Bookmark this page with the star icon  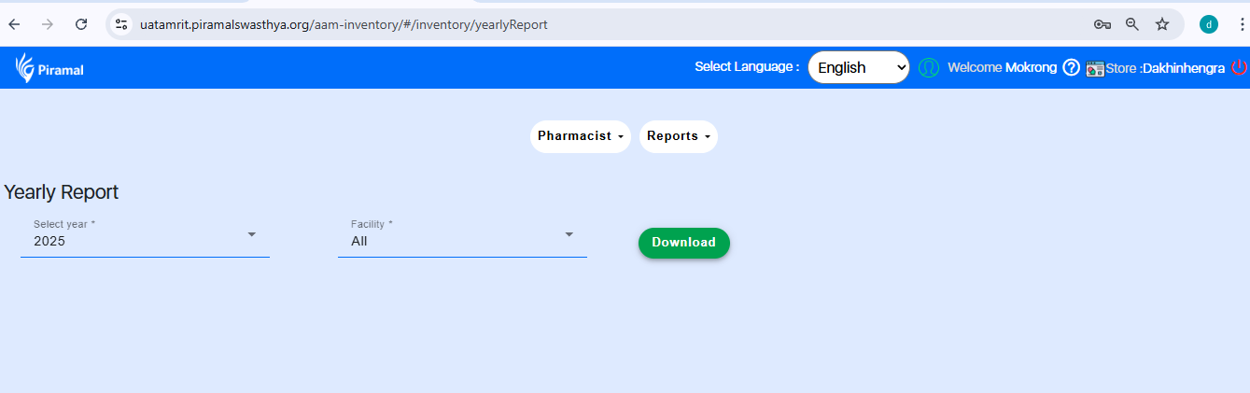(x=1162, y=24)
